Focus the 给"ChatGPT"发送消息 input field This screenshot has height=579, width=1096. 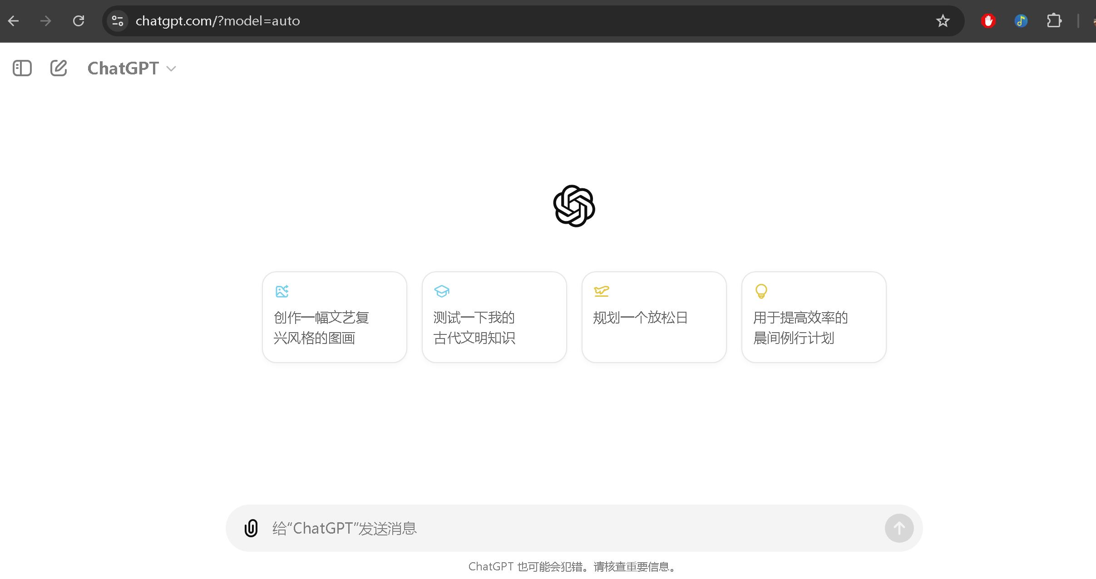click(574, 528)
